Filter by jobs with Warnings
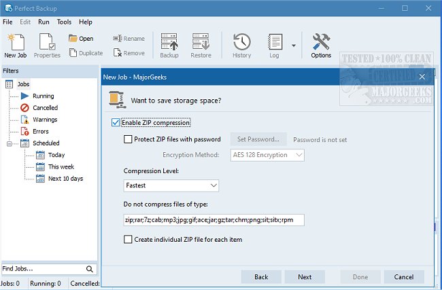 45,120
